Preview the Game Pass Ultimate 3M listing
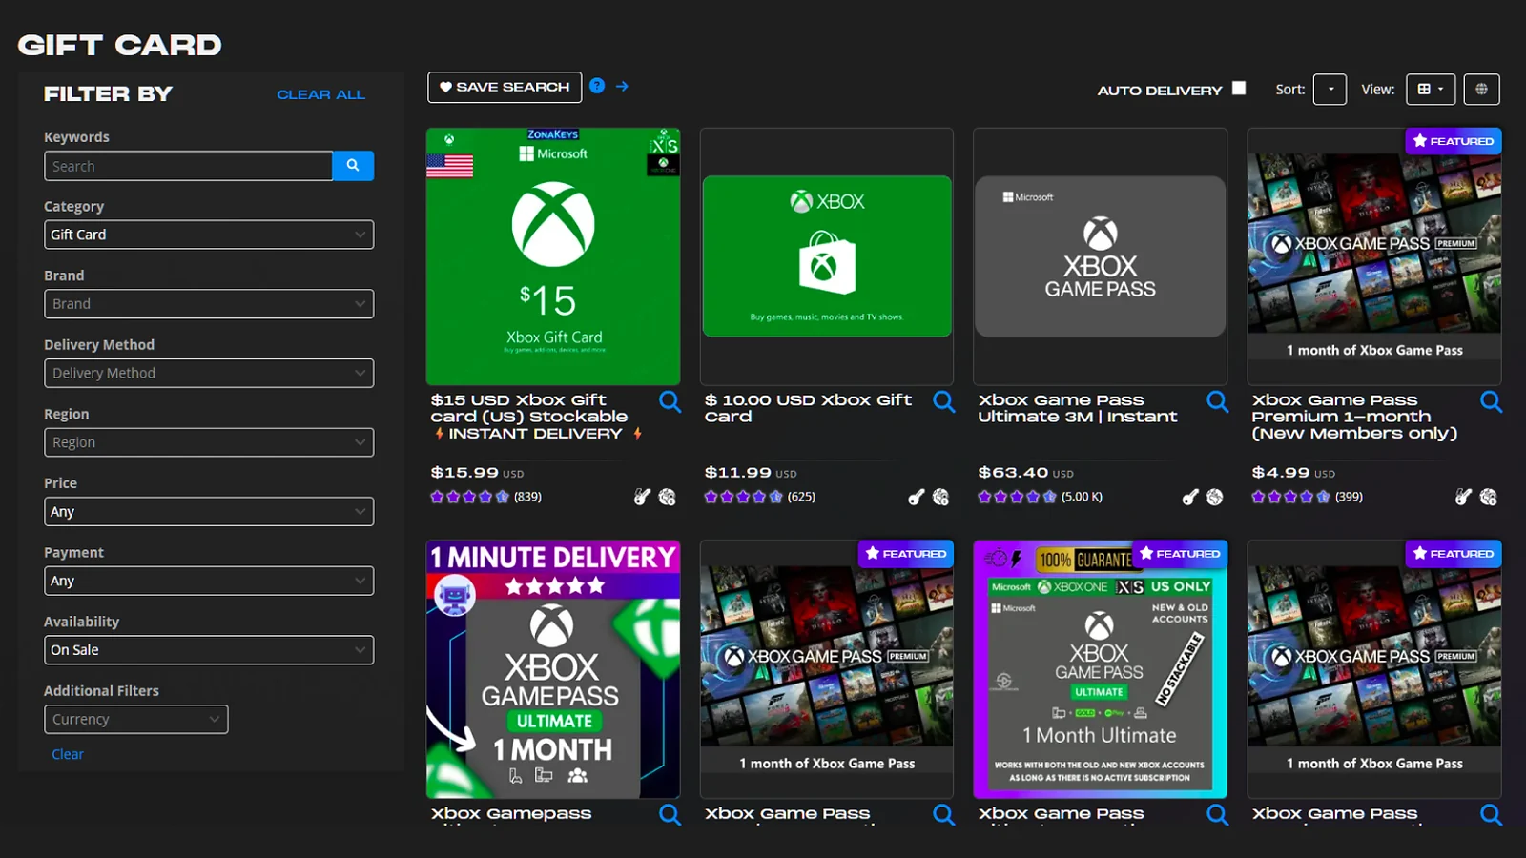Viewport: 1526px width, 858px height. click(1218, 401)
